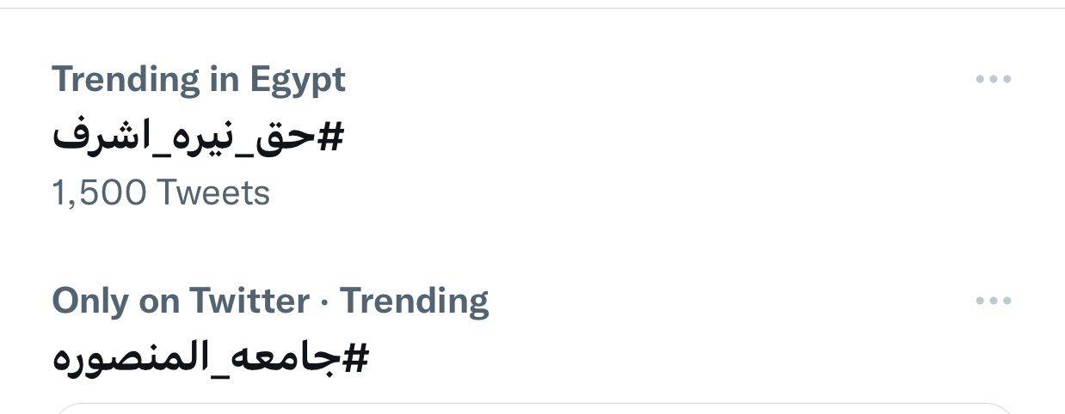
Task: Click the word "Trending" beside Only on Twitter
Action: pyautogui.click(x=414, y=301)
